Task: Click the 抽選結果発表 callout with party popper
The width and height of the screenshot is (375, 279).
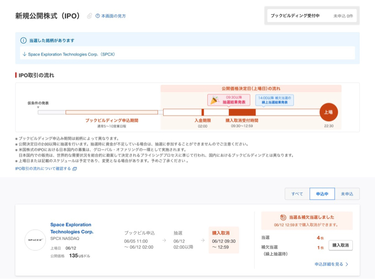Action: tap(229, 100)
